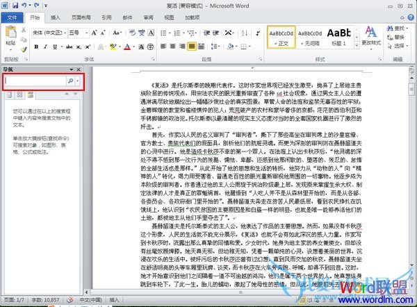Toggle Italic formatting
Viewport: 417px width, 307px height.
click(45, 47)
